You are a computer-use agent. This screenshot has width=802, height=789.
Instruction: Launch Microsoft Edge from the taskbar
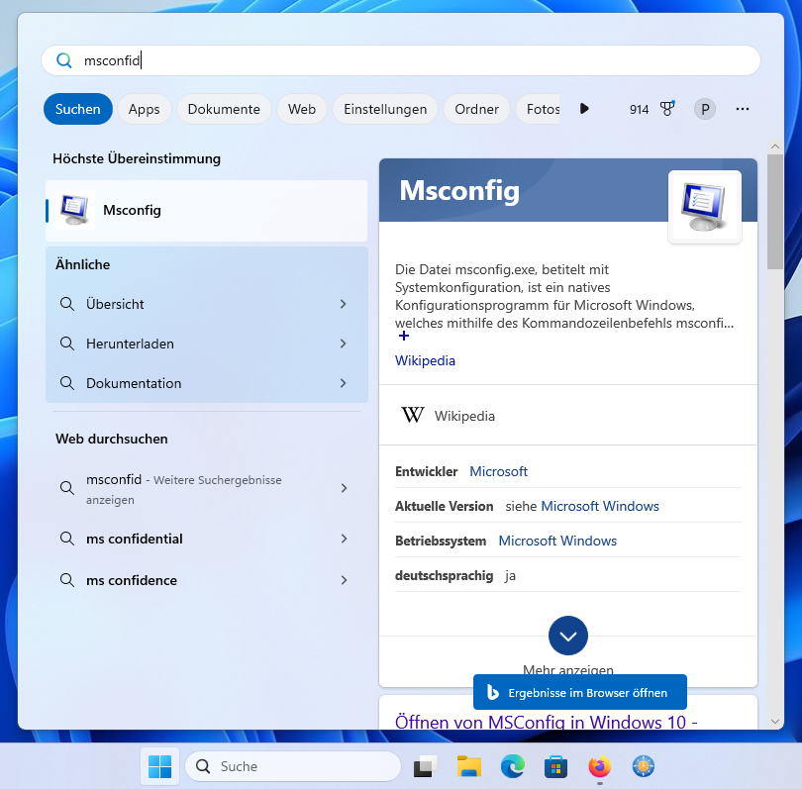(x=513, y=766)
